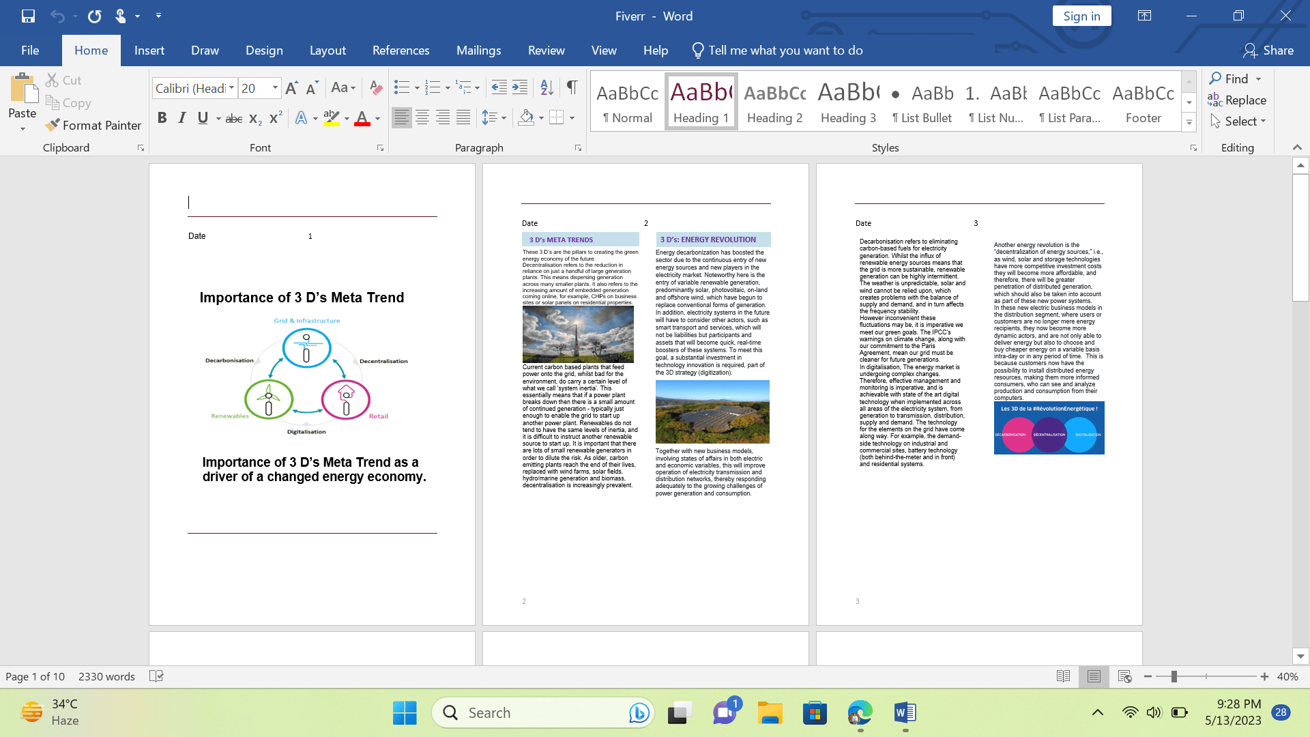Click the Review ribbon tab

click(x=547, y=50)
